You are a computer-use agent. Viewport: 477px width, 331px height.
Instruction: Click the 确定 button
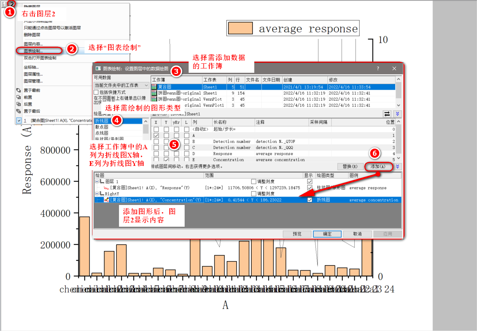coord(327,234)
